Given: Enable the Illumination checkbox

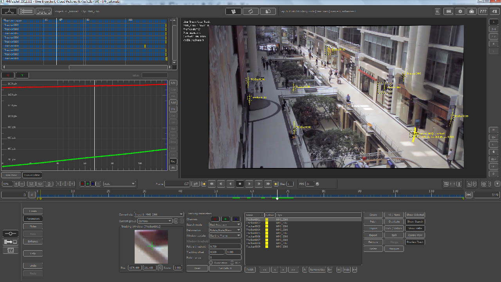Looking at the screenshot, I should [211, 262].
